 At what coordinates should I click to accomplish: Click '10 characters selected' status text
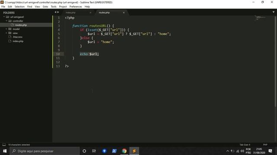click(x=19, y=145)
